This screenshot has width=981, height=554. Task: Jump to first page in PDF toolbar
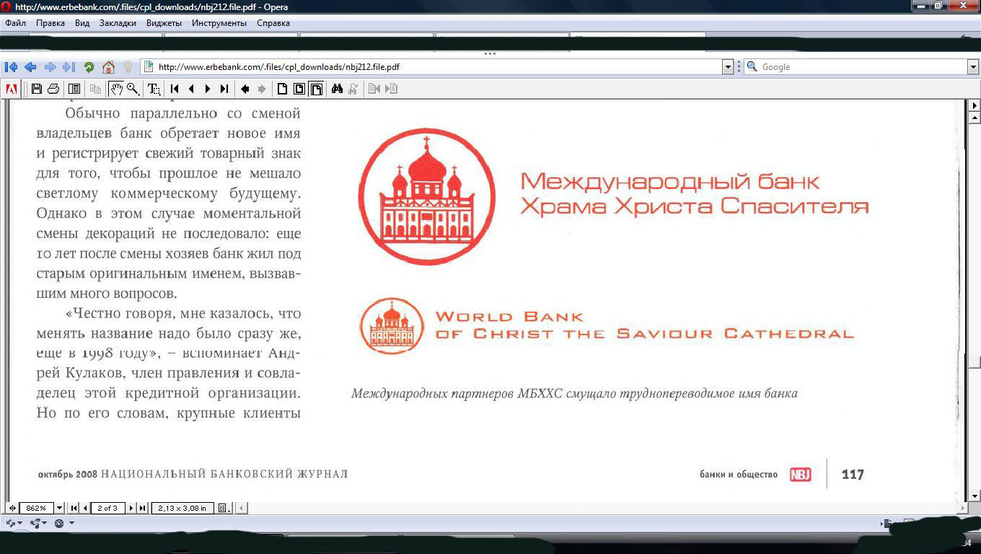pyautogui.click(x=175, y=89)
